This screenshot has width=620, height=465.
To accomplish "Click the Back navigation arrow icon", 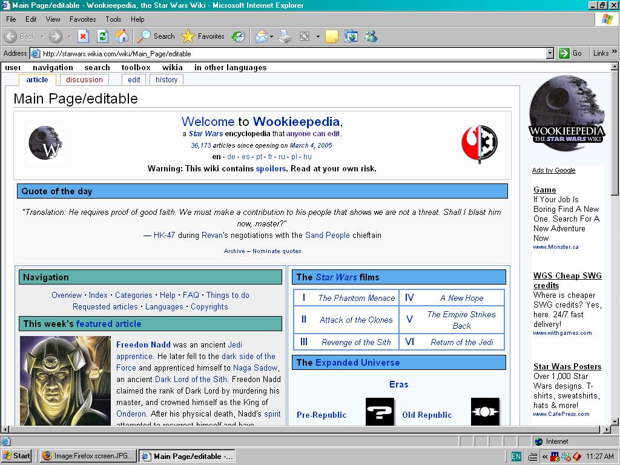I will 11,36.
